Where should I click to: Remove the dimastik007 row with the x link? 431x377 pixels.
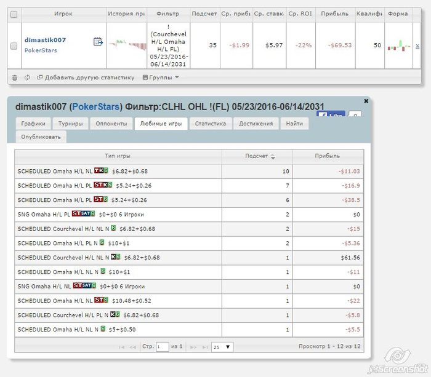pos(417,46)
